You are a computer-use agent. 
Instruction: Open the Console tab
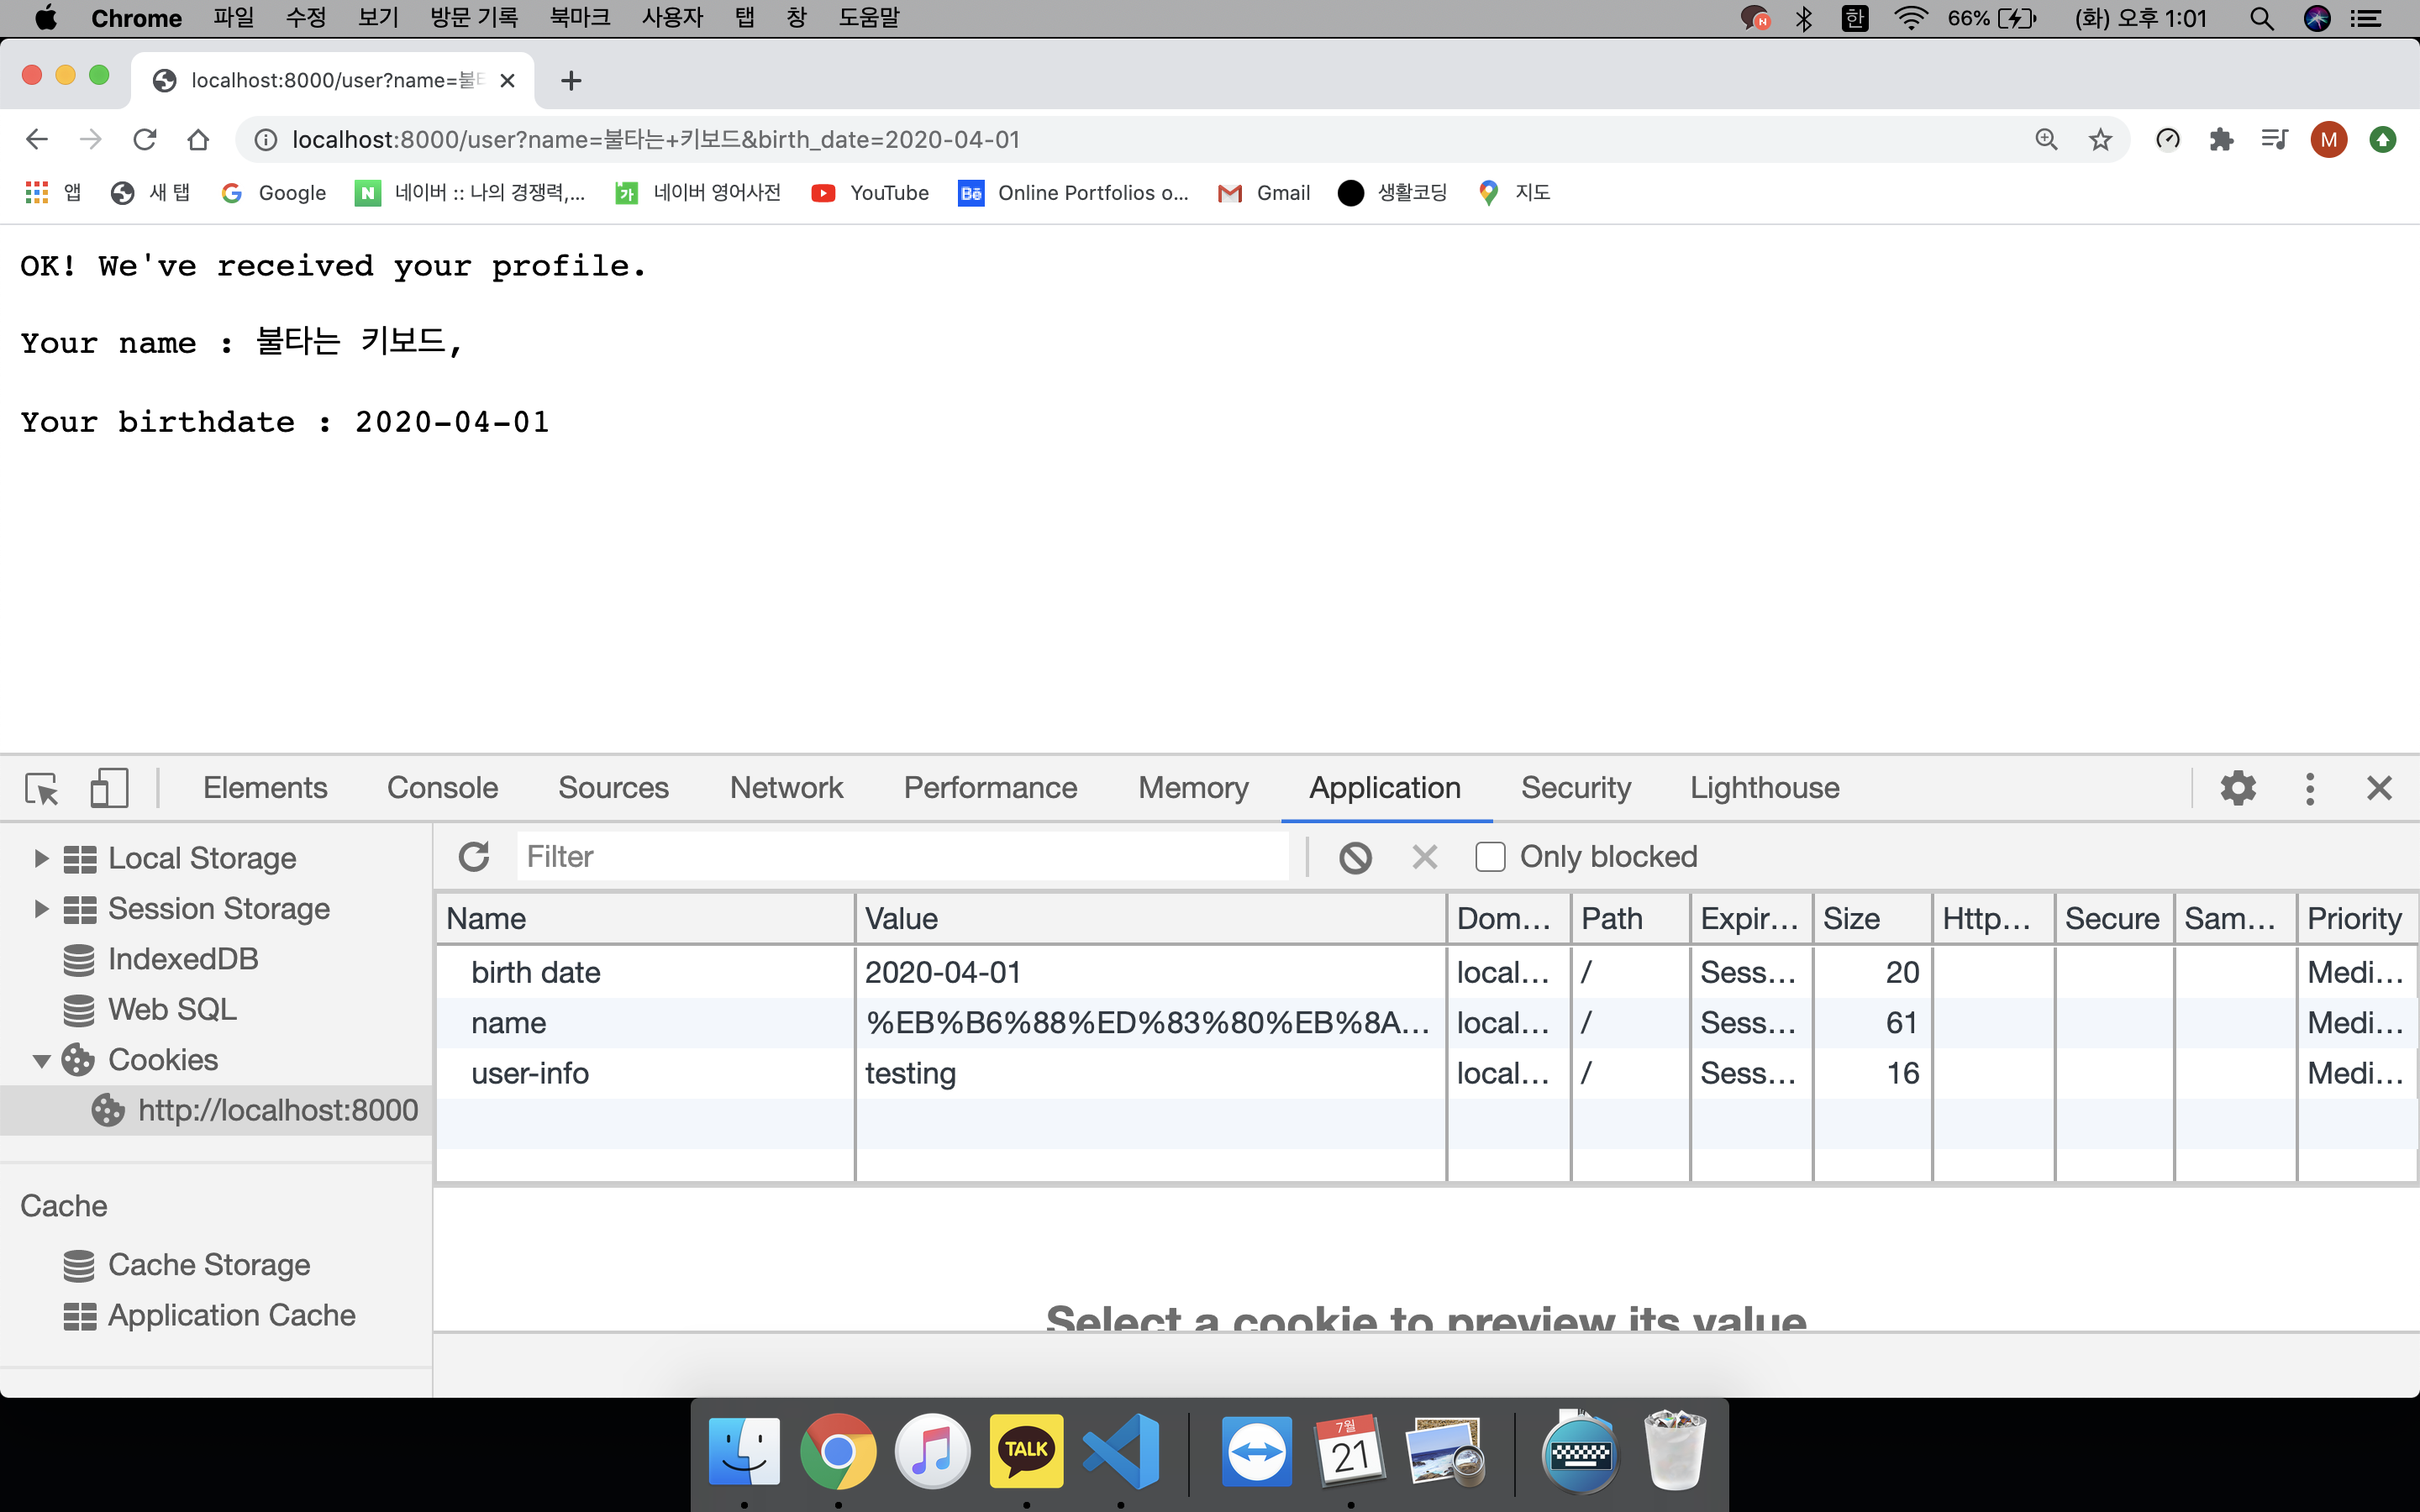[x=442, y=789]
